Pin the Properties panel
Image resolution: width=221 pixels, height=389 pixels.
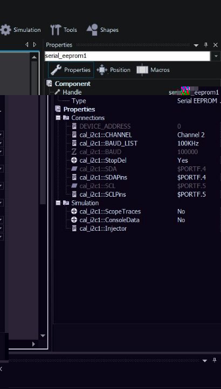[x=206, y=45]
